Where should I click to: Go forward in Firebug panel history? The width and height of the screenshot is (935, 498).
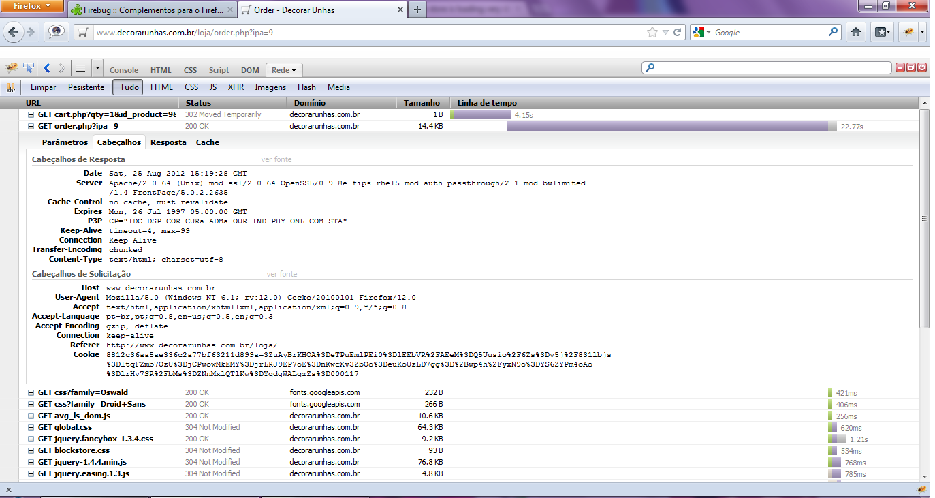pyautogui.click(x=62, y=68)
